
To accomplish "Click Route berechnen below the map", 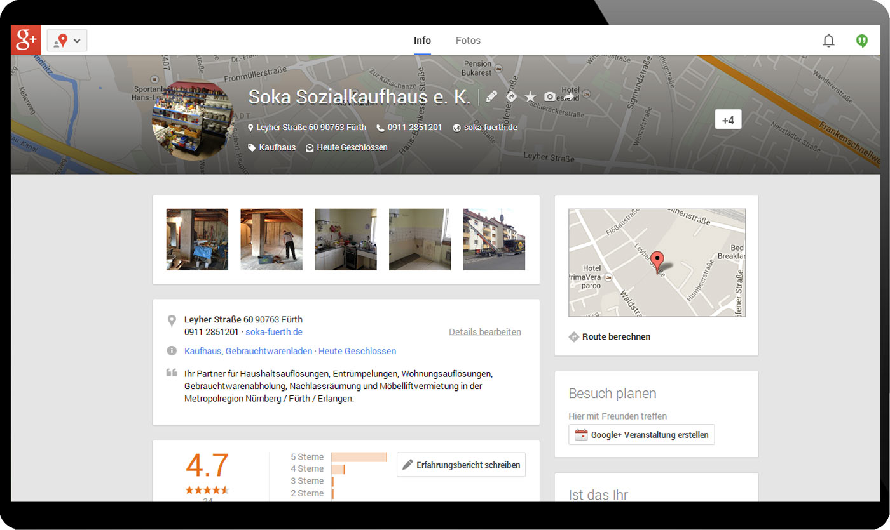I will click(615, 337).
